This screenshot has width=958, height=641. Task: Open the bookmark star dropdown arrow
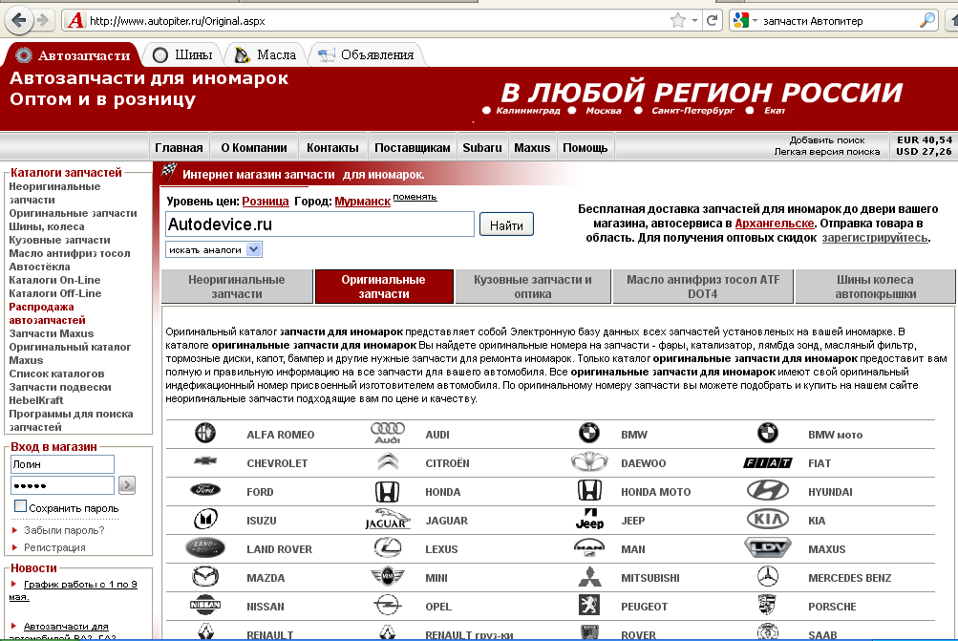694,21
